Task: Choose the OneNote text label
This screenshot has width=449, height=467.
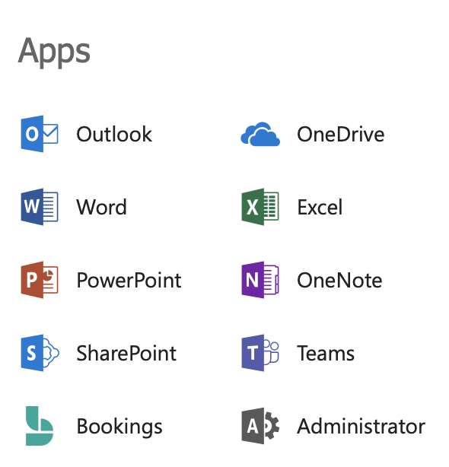Action: 339,280
